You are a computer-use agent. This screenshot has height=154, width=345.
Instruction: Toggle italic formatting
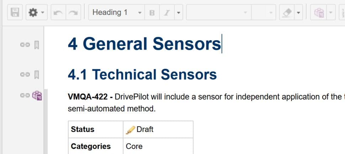coord(166,13)
